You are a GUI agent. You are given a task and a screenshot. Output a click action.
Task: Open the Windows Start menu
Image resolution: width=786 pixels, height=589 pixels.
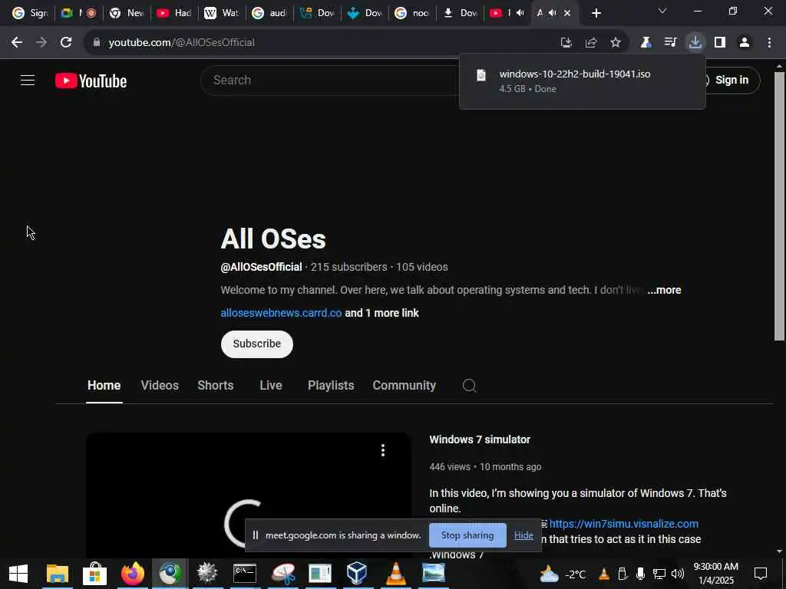coord(18,574)
